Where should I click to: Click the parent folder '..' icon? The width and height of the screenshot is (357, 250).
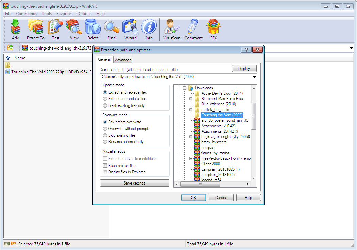pyautogui.click(x=7, y=65)
